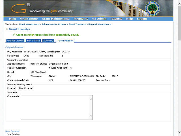Image resolution: width=181 pixels, height=136 pixels.
Task: Open the Payments menu
Action: 81,19
